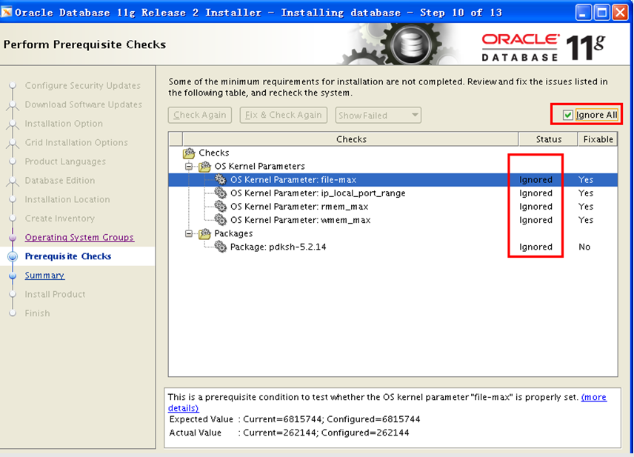Click the Download Software Updates step
Image resolution: width=634 pixels, height=457 pixels.
(84, 104)
